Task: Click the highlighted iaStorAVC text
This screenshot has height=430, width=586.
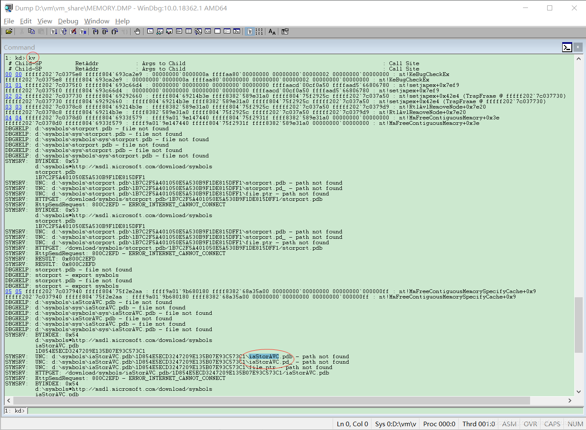Action: click(264, 357)
